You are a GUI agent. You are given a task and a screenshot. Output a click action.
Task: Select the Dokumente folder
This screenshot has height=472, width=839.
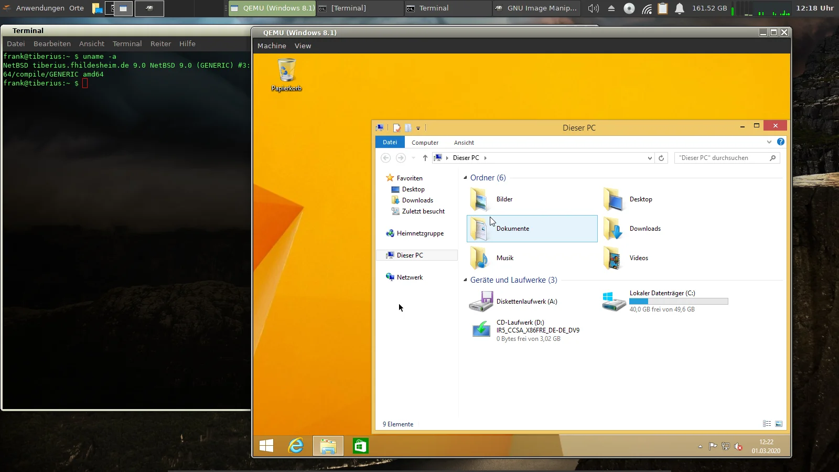coord(532,229)
